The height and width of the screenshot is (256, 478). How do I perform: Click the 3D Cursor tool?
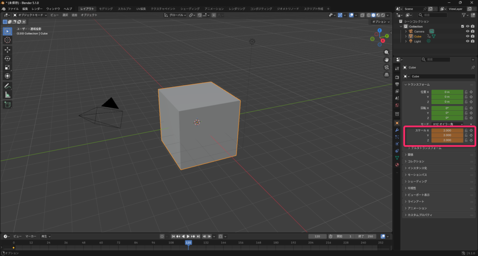(x=7, y=40)
